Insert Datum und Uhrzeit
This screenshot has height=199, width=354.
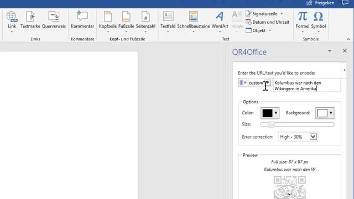(267, 22)
